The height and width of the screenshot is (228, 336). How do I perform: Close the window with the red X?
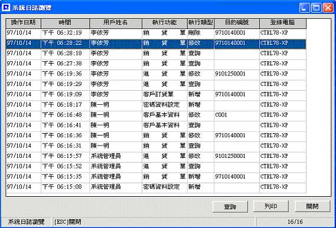pyautogui.click(x=328, y=8)
